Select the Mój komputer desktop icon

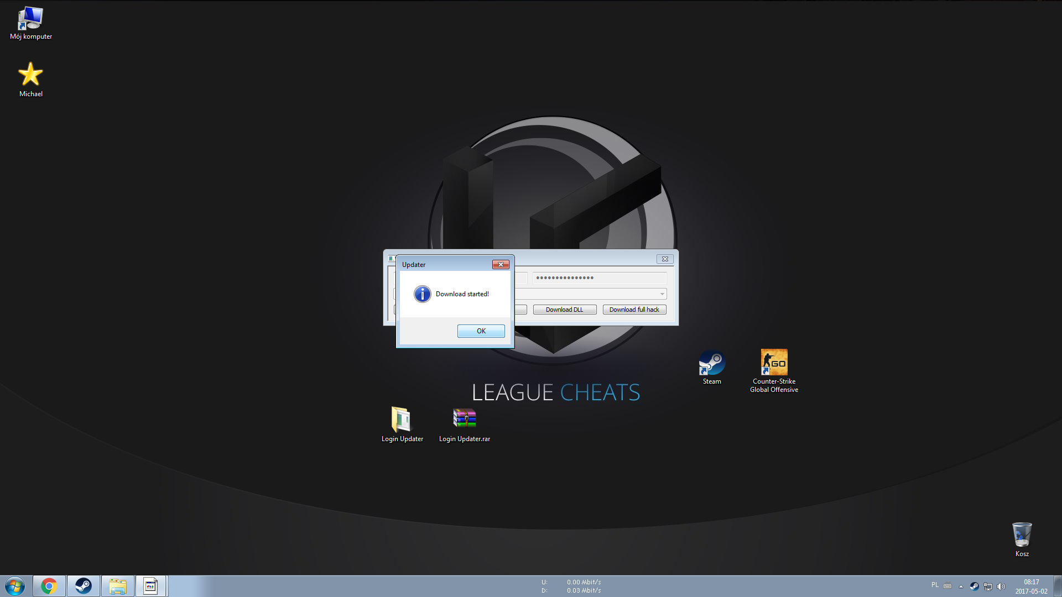pyautogui.click(x=31, y=24)
